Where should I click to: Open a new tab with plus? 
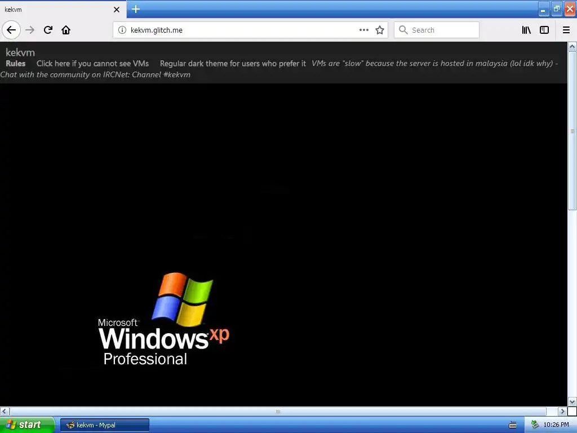pos(136,9)
